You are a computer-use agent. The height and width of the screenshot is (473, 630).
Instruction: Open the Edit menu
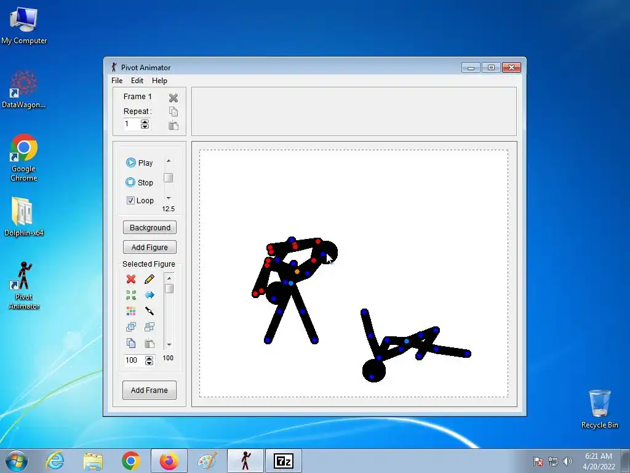(x=137, y=81)
